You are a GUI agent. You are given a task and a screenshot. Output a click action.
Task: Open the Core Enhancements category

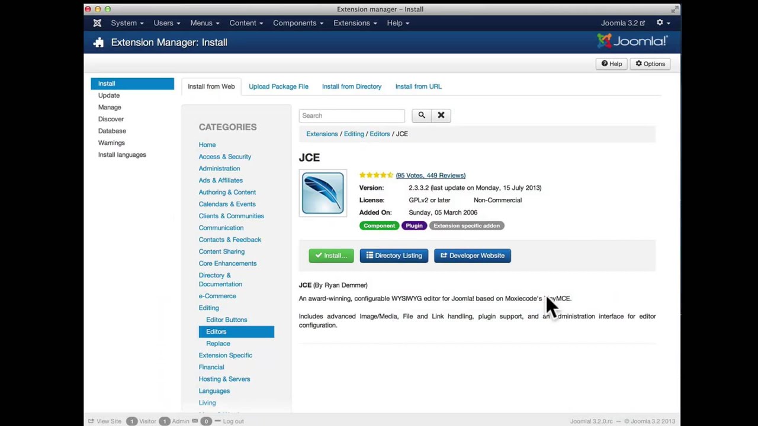click(227, 263)
